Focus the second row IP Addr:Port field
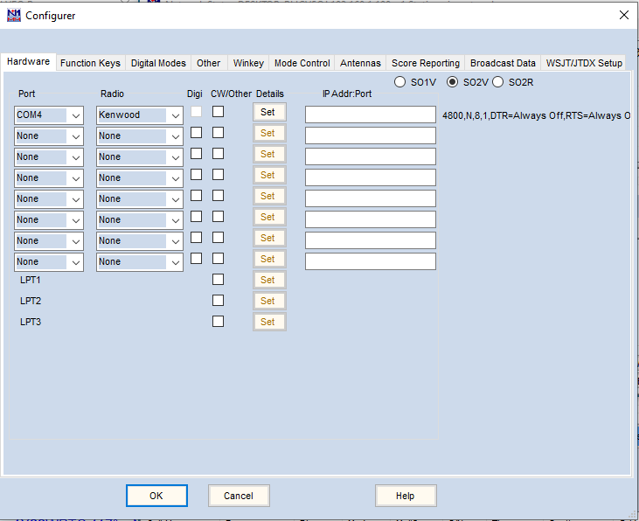This screenshot has height=521, width=639. pyautogui.click(x=371, y=135)
